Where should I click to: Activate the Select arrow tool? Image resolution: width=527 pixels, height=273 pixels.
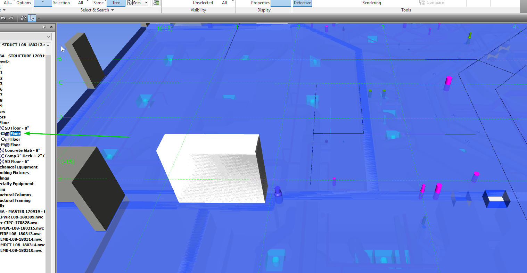point(32,18)
